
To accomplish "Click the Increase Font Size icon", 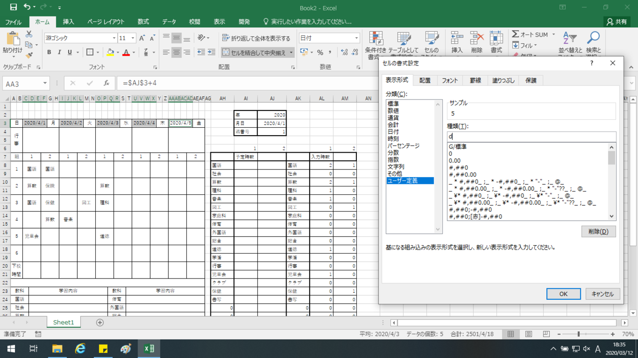I will tap(142, 38).
